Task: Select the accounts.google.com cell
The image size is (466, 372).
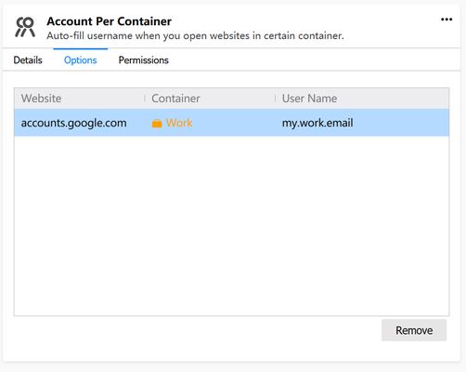Action: coord(73,123)
